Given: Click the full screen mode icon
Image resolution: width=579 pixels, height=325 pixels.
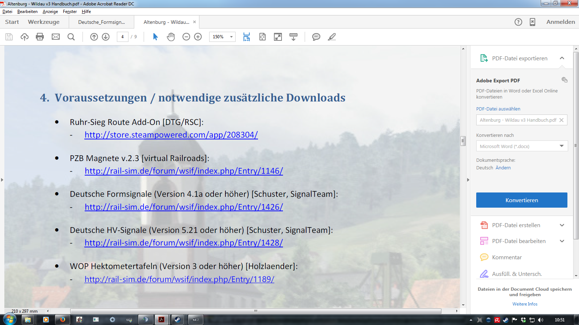Looking at the screenshot, I should pos(278,37).
